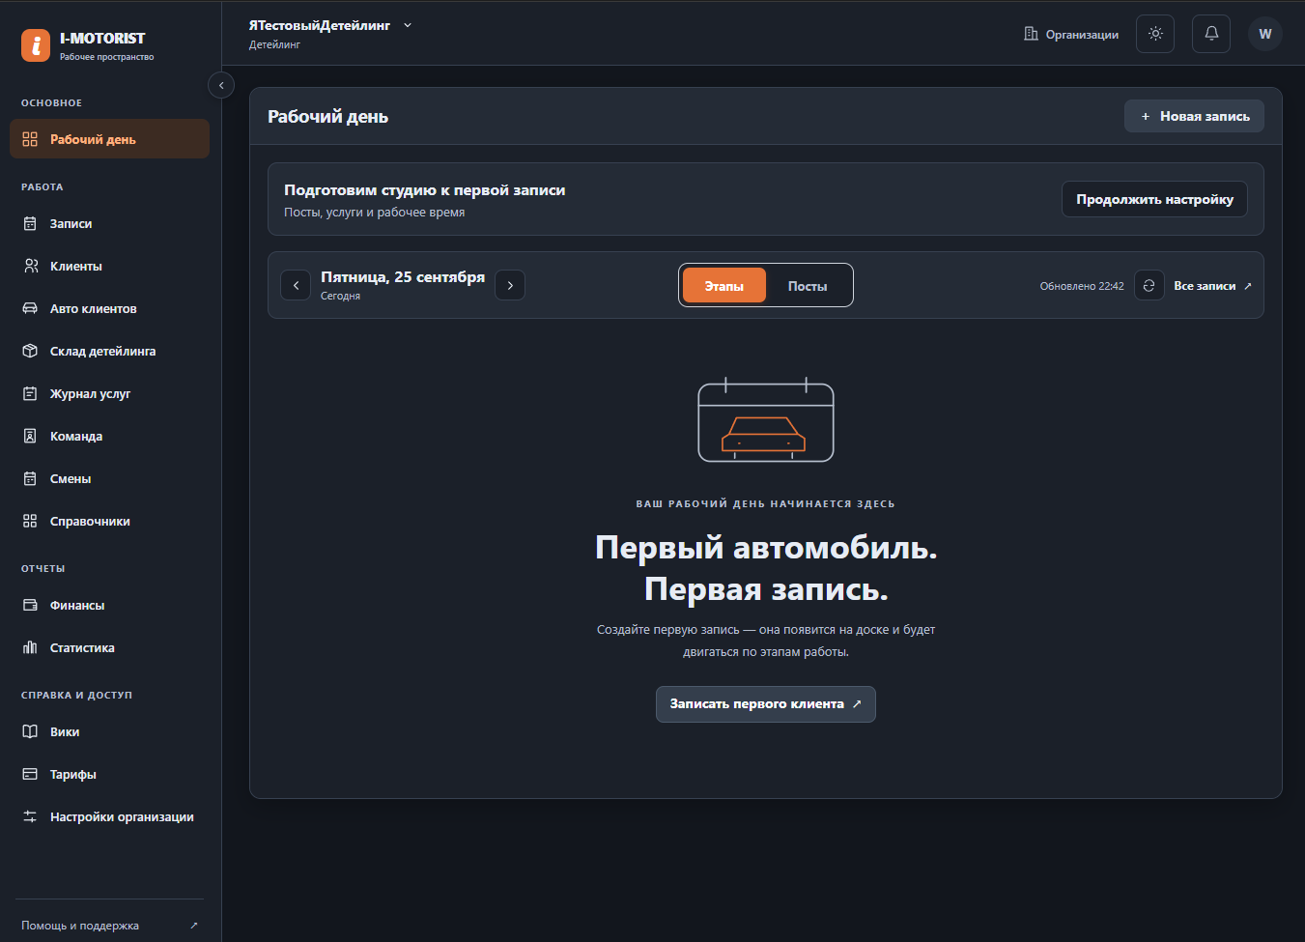Click the Вики book icon

click(x=30, y=732)
